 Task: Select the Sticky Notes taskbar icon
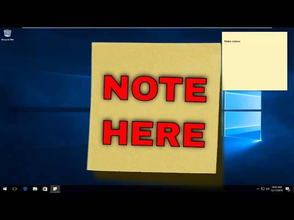pos(55,189)
